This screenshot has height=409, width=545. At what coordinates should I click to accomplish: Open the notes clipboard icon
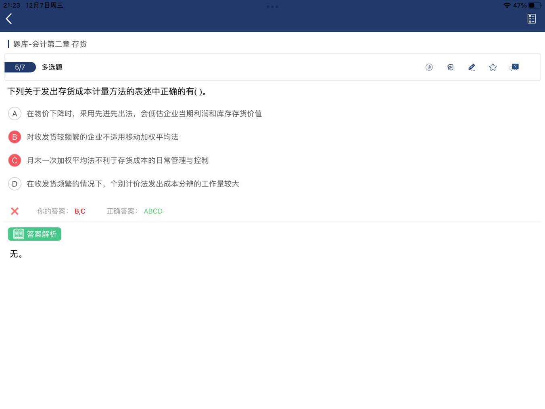450,67
